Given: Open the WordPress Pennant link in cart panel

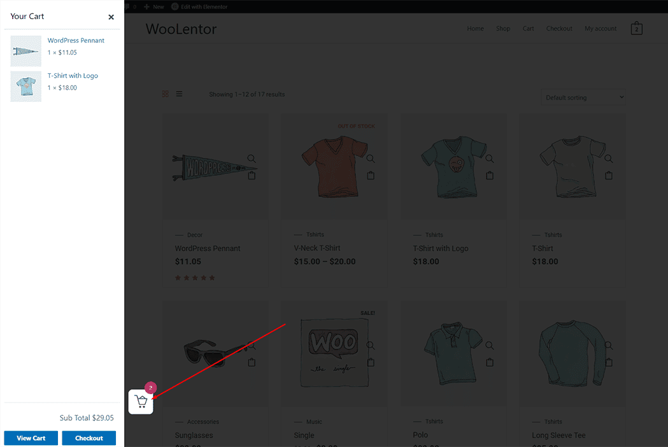Looking at the screenshot, I should [76, 40].
